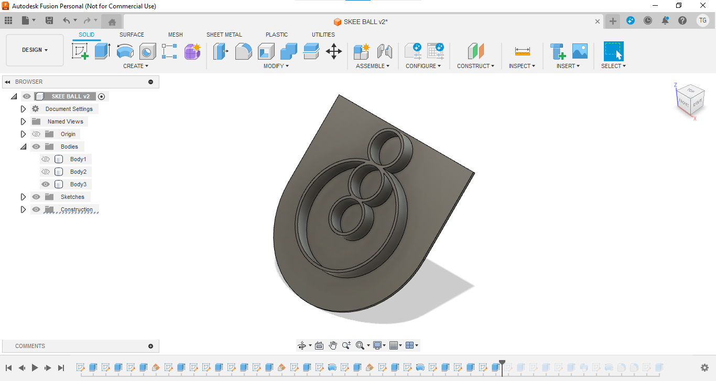Expand Named Views node
Image resolution: width=716 pixels, height=381 pixels.
23,121
